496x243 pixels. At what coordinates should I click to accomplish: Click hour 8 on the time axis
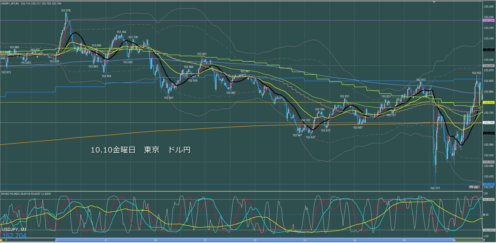(56, 240)
